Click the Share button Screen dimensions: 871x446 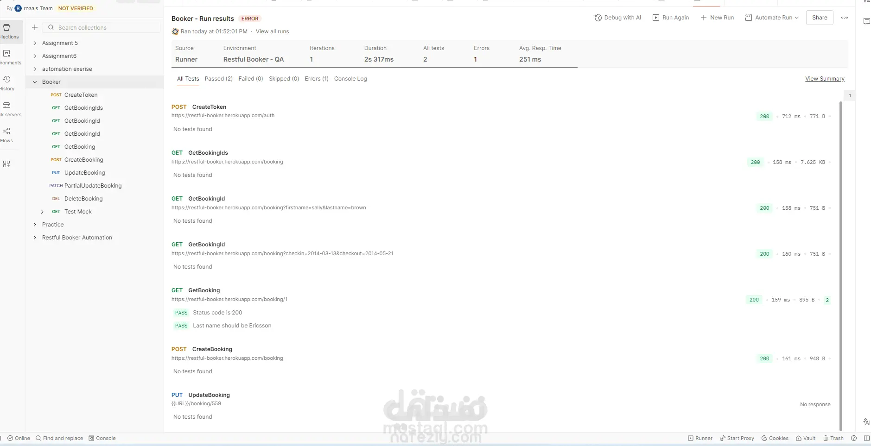[820, 18]
